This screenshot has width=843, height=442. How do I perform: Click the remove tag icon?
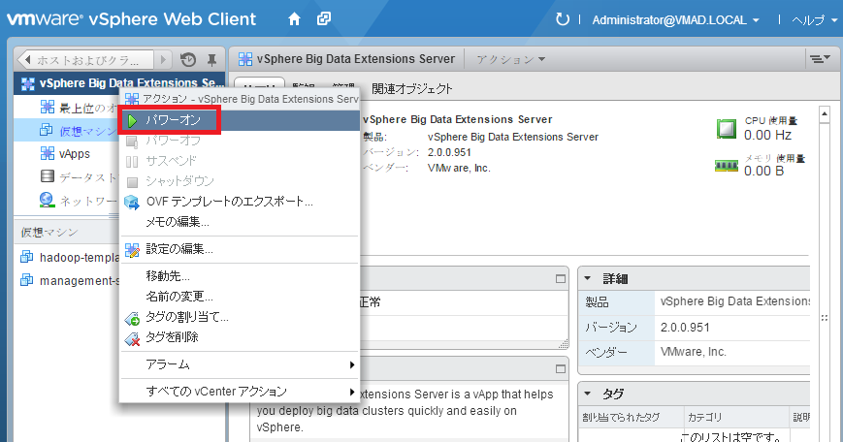[x=132, y=339]
